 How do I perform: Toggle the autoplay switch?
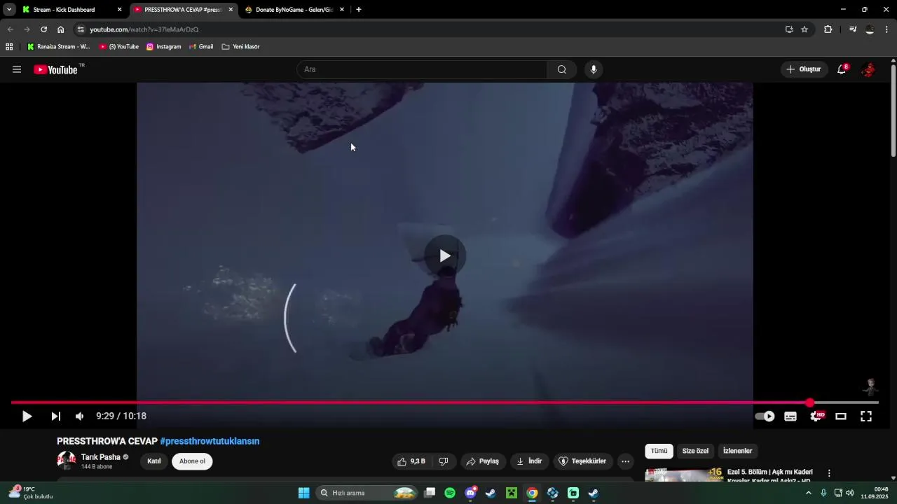point(765,416)
